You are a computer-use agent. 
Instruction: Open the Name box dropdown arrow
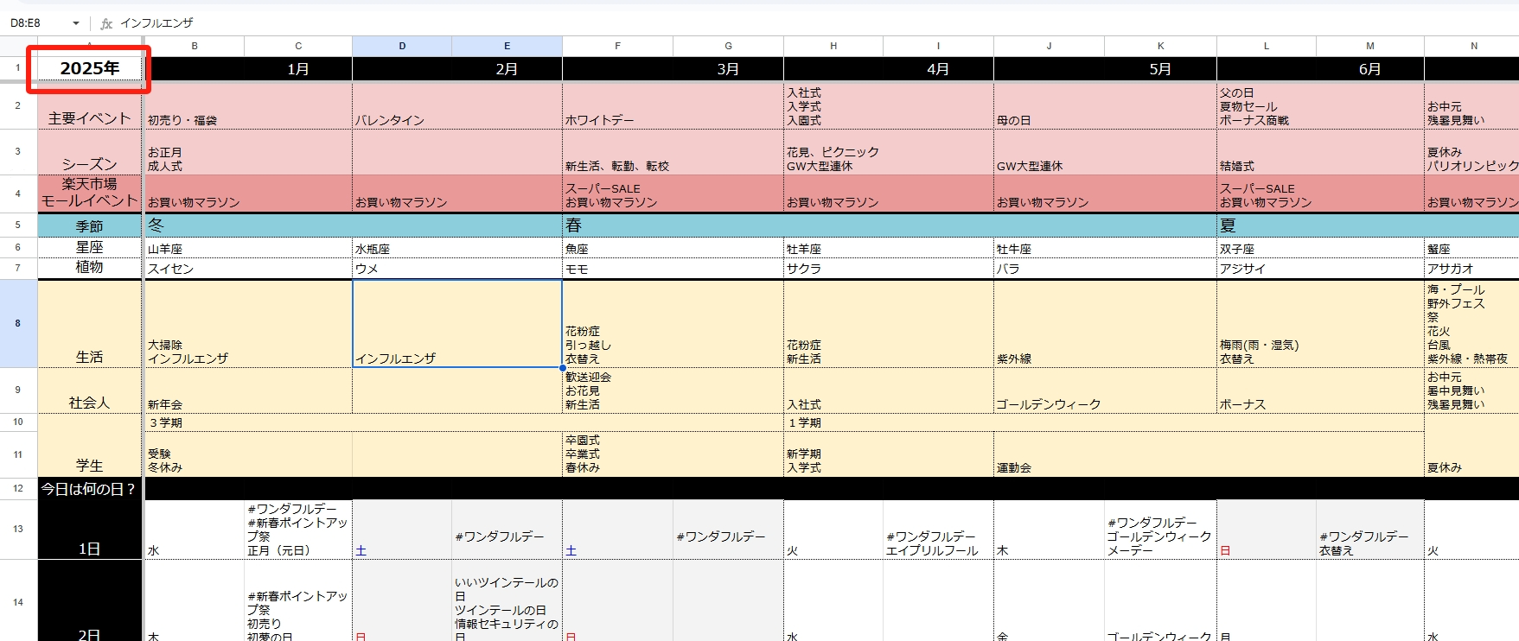click(x=76, y=23)
